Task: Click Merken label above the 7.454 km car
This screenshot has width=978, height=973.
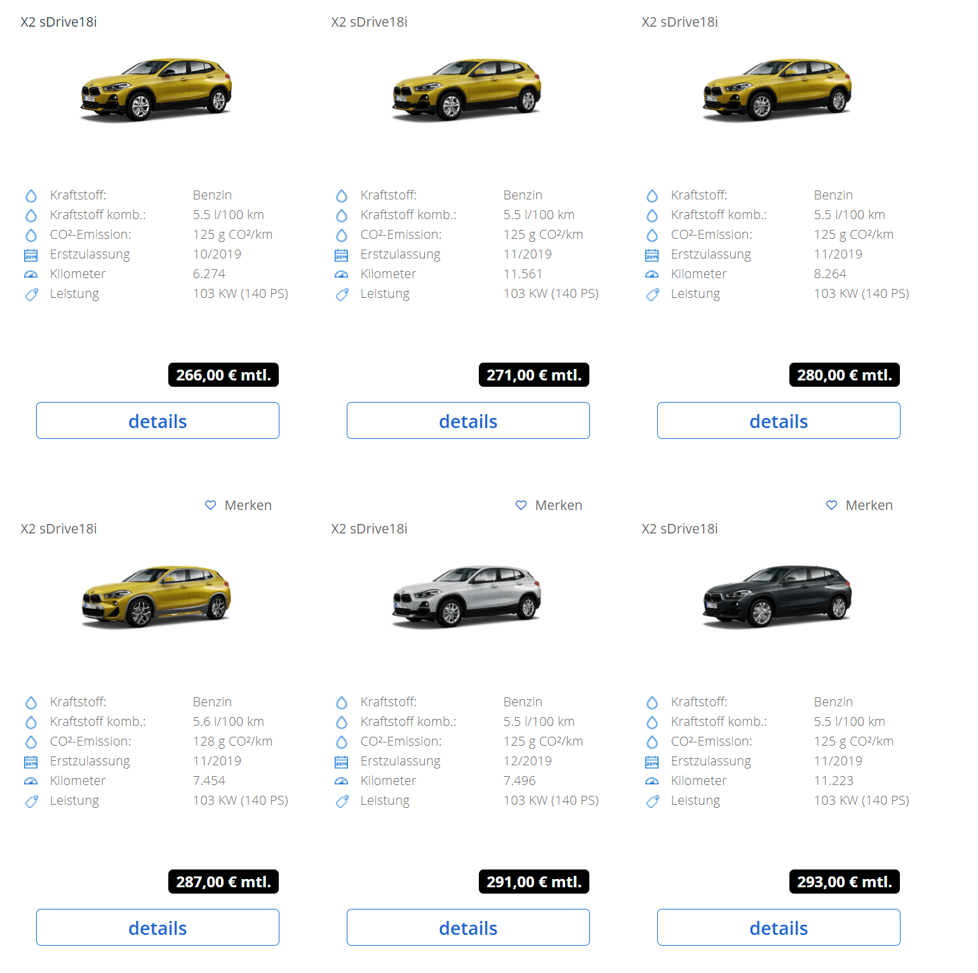Action: tap(248, 505)
